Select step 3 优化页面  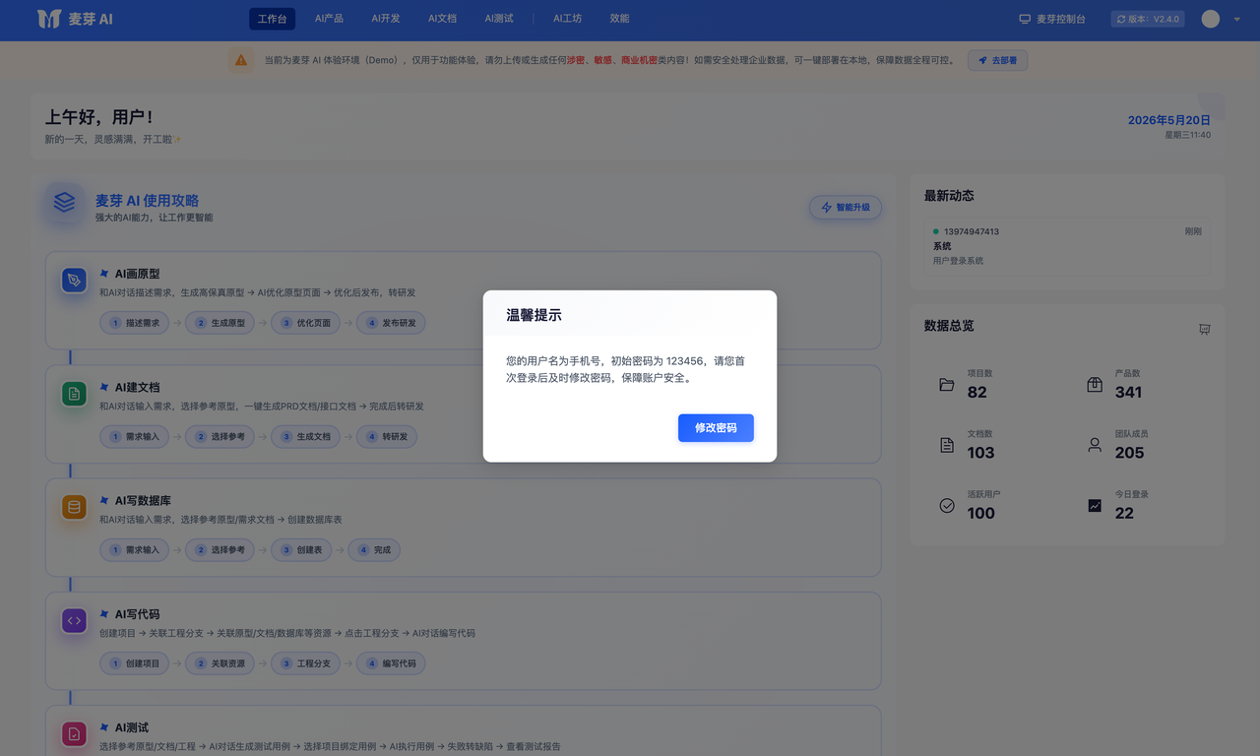point(306,323)
